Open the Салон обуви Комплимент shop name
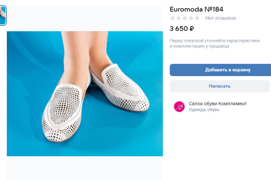The image size is (271, 180). pos(218,103)
